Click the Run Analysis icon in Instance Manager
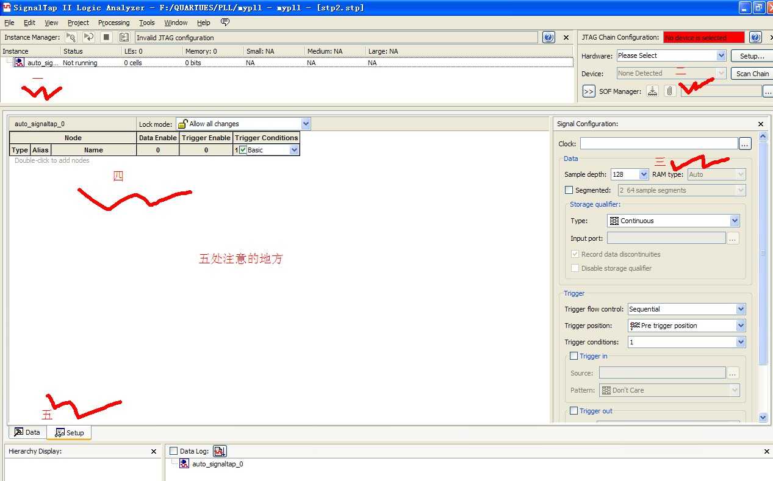 [71, 37]
